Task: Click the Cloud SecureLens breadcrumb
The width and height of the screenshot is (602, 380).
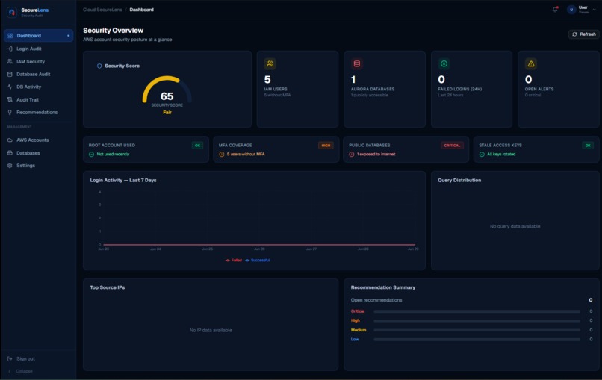Action: [x=102, y=10]
